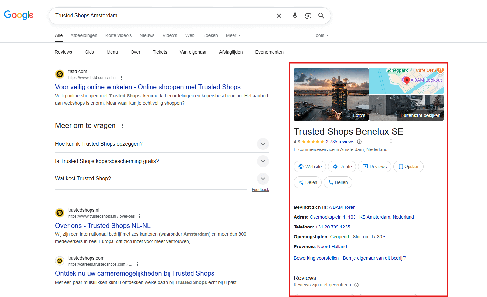The width and height of the screenshot is (487, 297).
Task: Open more options for trstd.com result
Action: 121,78
